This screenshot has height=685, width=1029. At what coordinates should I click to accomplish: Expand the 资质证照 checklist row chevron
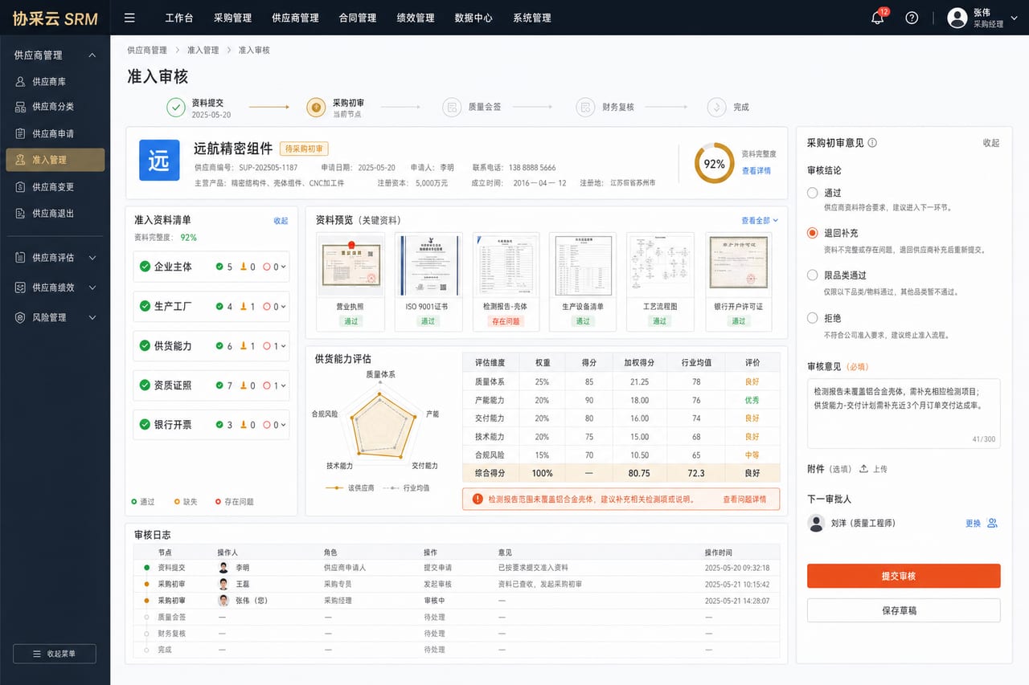tap(283, 385)
